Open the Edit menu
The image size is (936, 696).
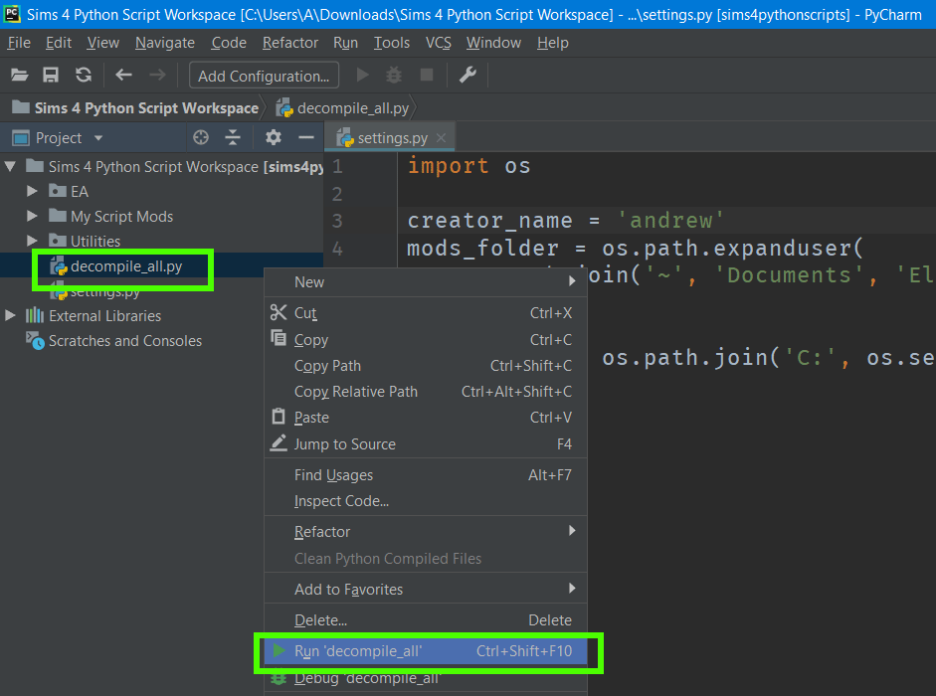coord(59,43)
